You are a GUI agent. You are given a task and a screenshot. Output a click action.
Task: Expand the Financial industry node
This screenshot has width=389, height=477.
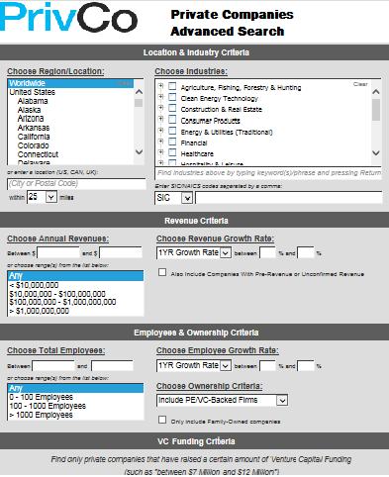[x=160, y=142]
